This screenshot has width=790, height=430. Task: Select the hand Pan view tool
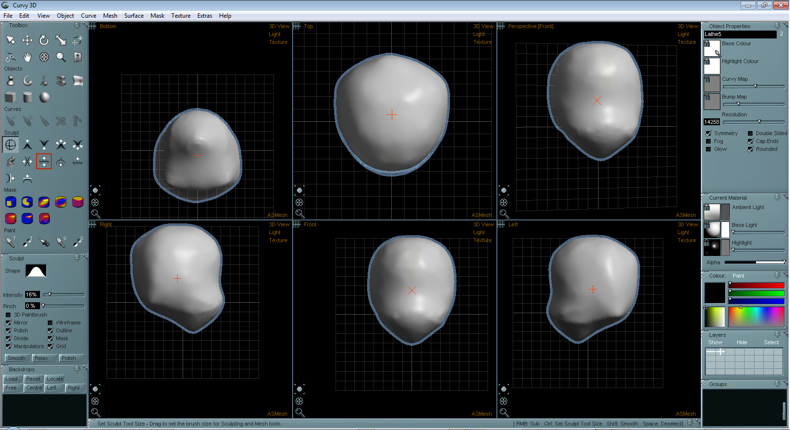pyautogui.click(x=27, y=57)
